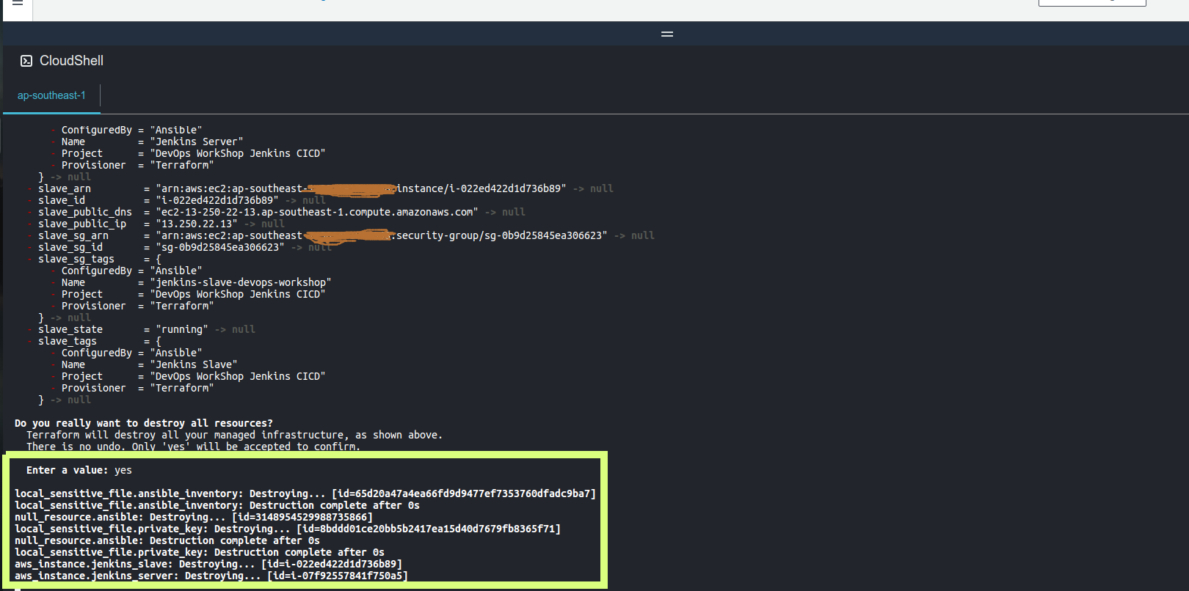
Task: Click the null_resource.ansible Destroying line
Action: (194, 517)
